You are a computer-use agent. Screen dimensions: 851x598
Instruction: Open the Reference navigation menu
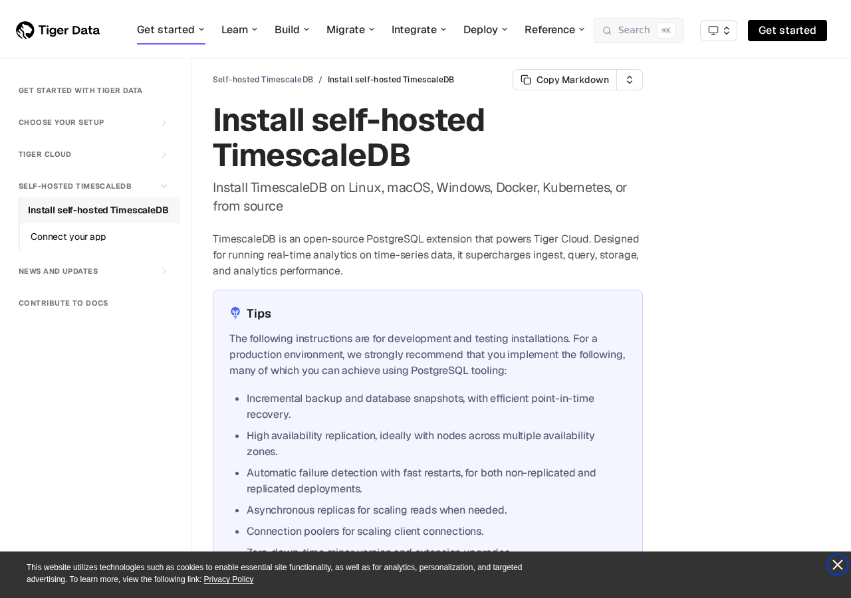click(x=554, y=30)
